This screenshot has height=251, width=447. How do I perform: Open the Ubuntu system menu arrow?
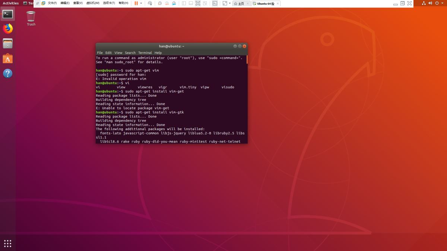pyautogui.click(x=443, y=3)
